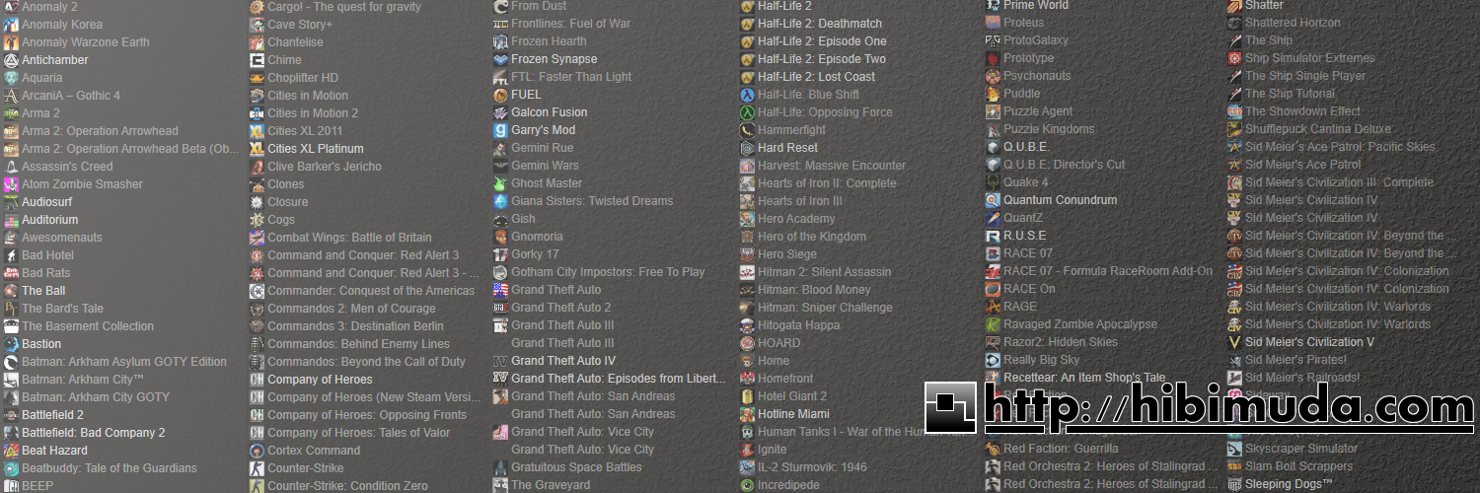The height and width of the screenshot is (493, 1480).
Task: Select Choplifter HD in the list
Action: click(303, 78)
